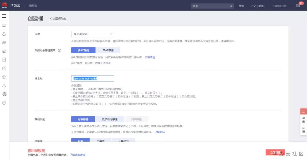Click the red chat icon above 咨询·反馈

pos(304,111)
